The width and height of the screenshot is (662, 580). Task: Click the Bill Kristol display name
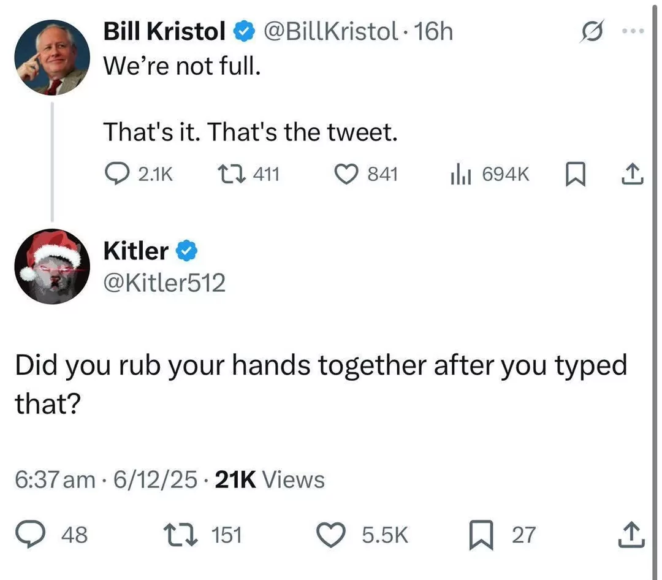pyautogui.click(x=164, y=31)
